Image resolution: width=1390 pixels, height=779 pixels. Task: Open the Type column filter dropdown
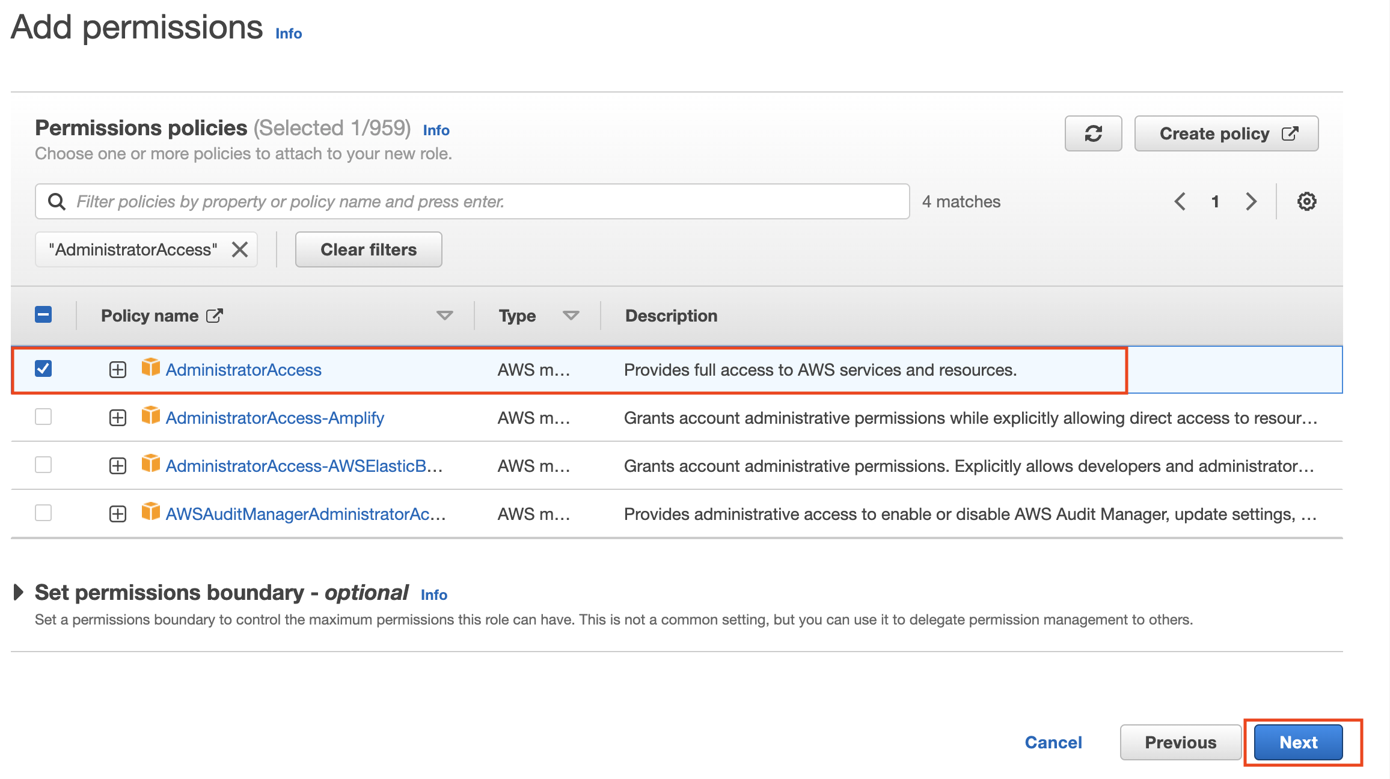click(x=571, y=316)
